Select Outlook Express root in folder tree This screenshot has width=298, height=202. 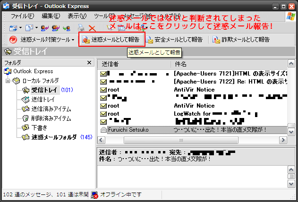(28, 71)
